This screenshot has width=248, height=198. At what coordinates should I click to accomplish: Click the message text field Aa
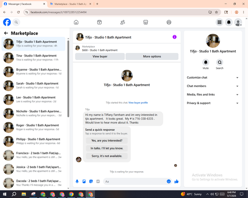click(135, 182)
